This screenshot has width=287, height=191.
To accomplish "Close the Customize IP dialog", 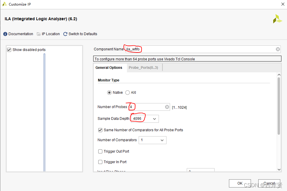I will tap(283, 4).
